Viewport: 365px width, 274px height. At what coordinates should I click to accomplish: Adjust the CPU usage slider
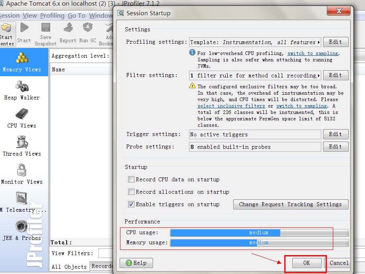[x=259, y=232]
